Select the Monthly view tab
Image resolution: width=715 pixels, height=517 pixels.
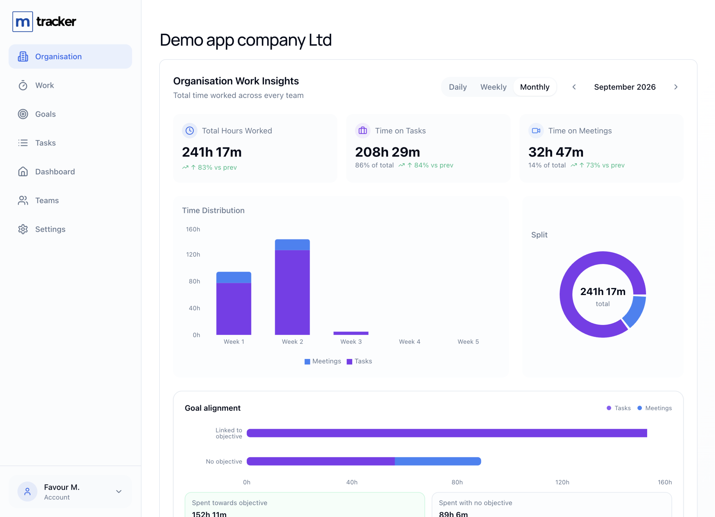(535, 87)
